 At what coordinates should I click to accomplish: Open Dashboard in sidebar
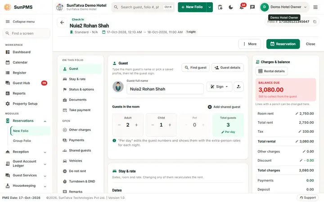(x=26, y=52)
